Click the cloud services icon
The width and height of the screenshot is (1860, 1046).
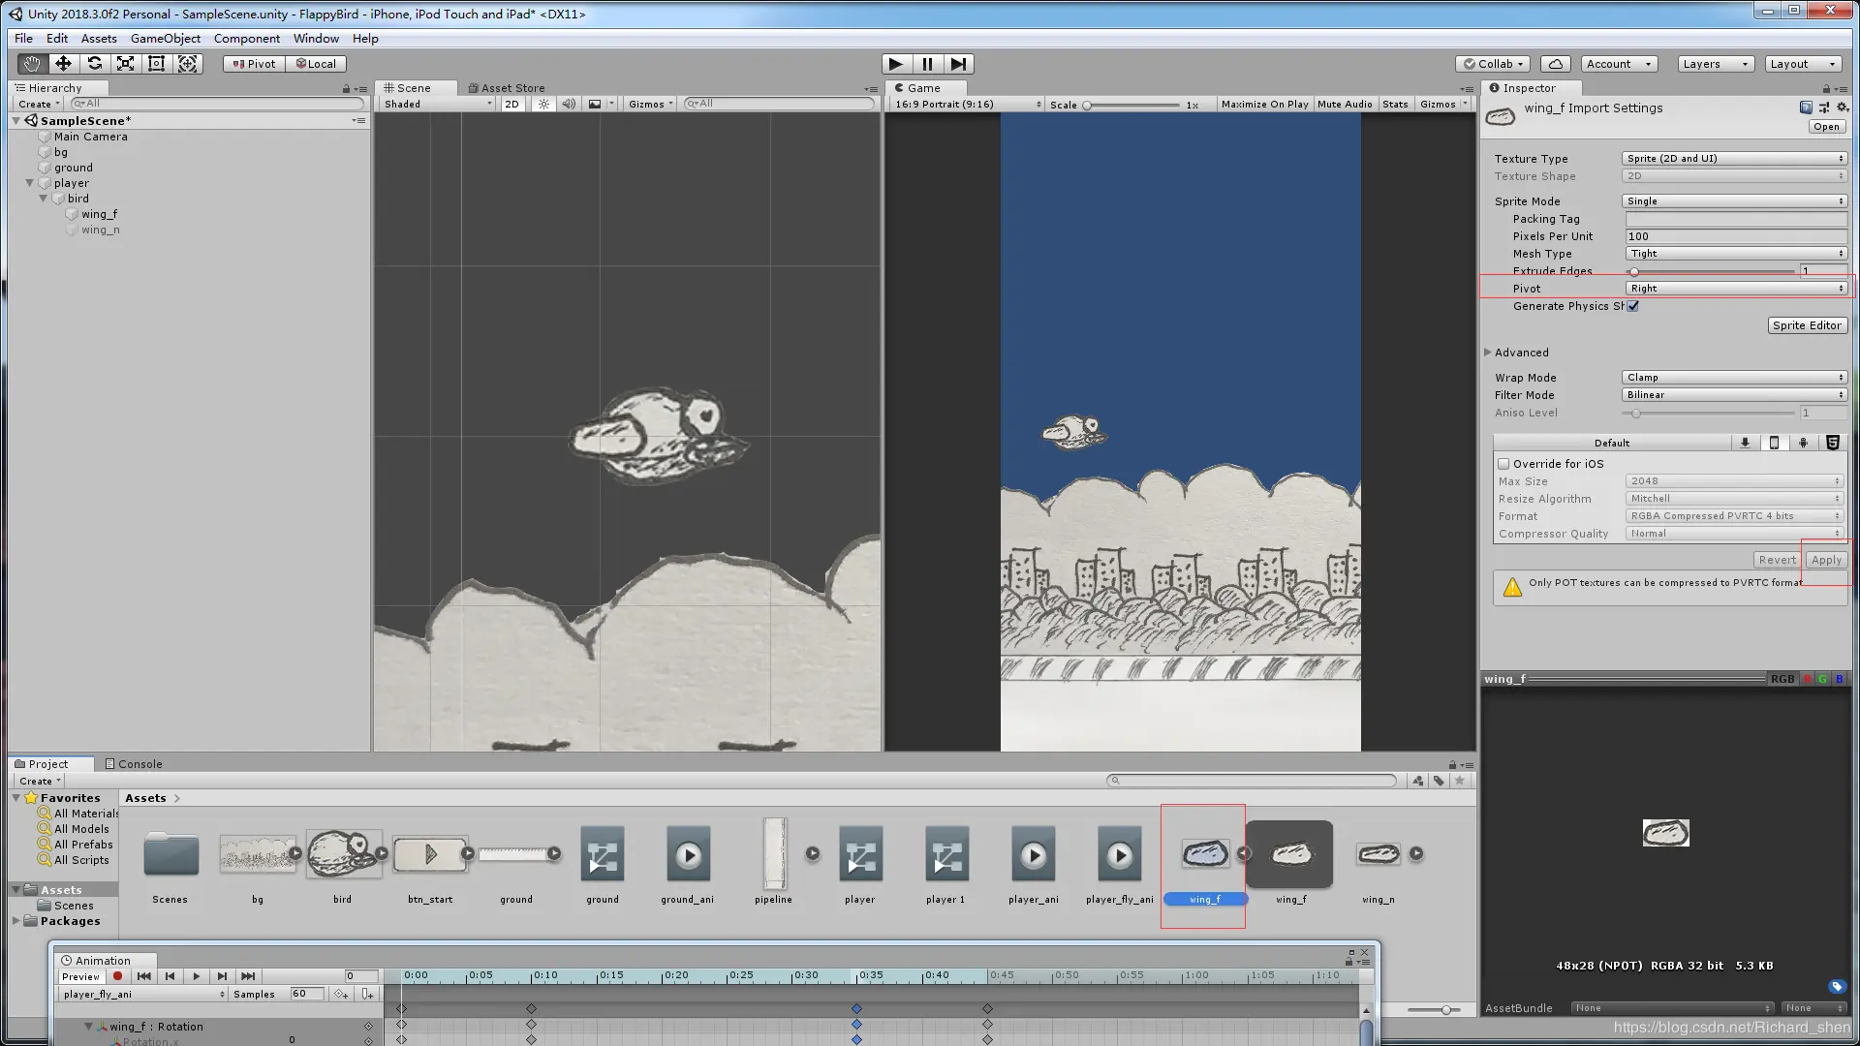pyautogui.click(x=1555, y=64)
